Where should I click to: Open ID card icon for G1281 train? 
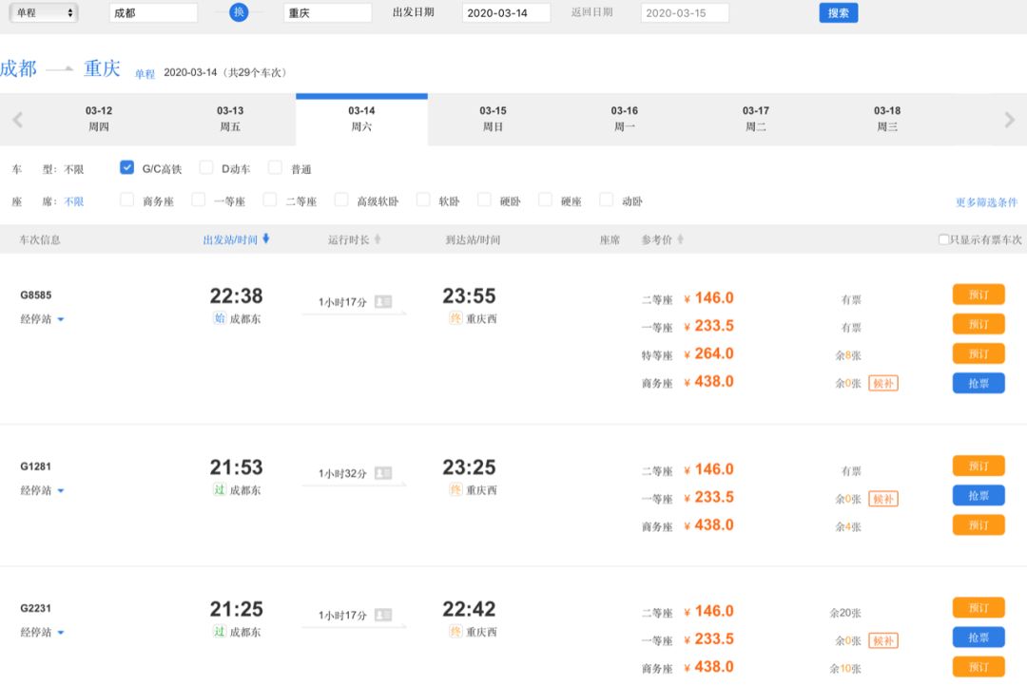click(383, 473)
